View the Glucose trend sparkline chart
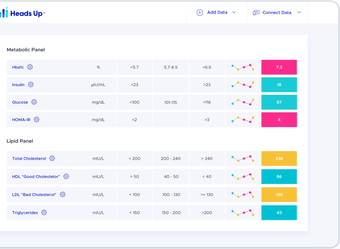 [243, 102]
